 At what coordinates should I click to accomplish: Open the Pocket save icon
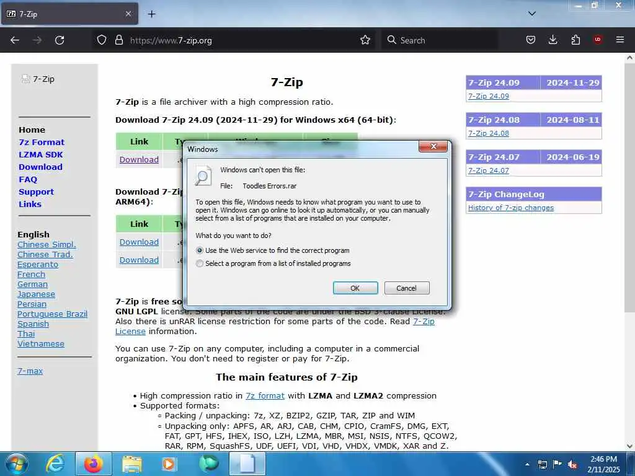click(531, 40)
